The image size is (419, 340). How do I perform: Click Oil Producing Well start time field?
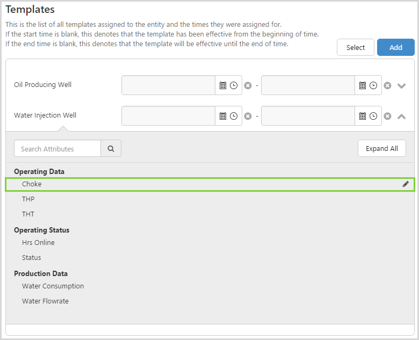(169, 85)
